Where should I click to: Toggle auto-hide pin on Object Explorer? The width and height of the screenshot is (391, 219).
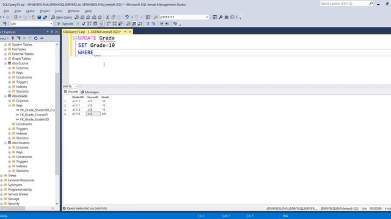coord(52,32)
